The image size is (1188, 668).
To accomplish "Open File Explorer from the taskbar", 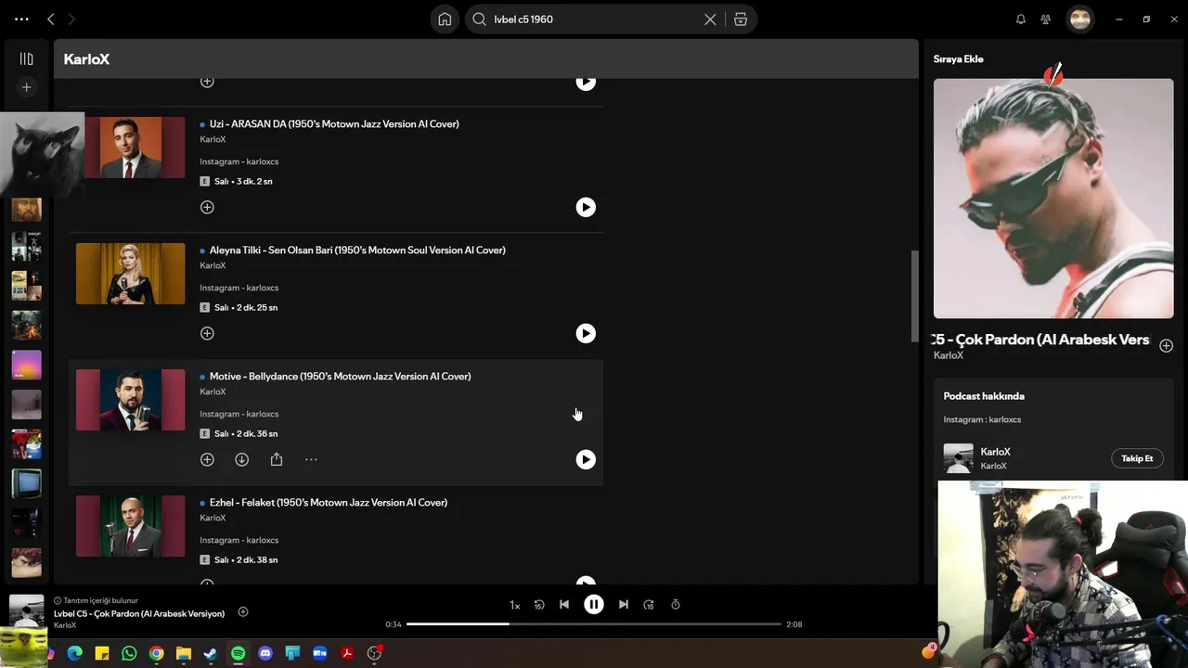I will (x=184, y=653).
